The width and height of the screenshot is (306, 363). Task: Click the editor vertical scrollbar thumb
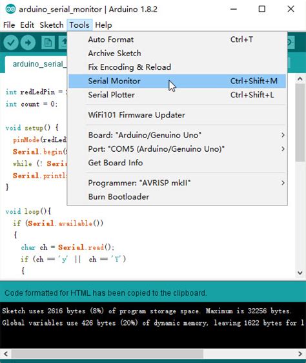click(300, 123)
